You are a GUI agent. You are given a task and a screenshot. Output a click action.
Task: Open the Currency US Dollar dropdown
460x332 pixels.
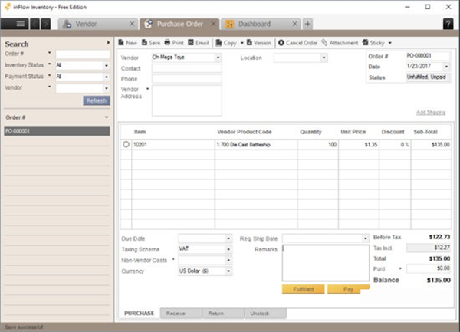(x=228, y=271)
